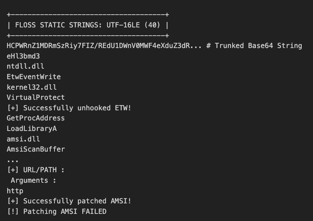Click the 'UTF-16LE (40)' header portion
Screen dimensions: 313x221
click(133, 25)
